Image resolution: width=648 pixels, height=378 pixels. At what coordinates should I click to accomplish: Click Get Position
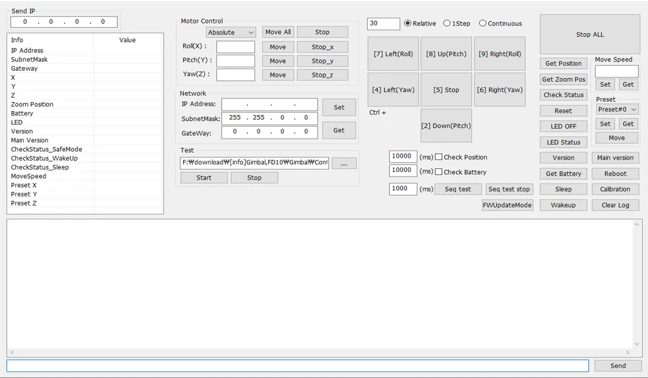pyautogui.click(x=563, y=63)
